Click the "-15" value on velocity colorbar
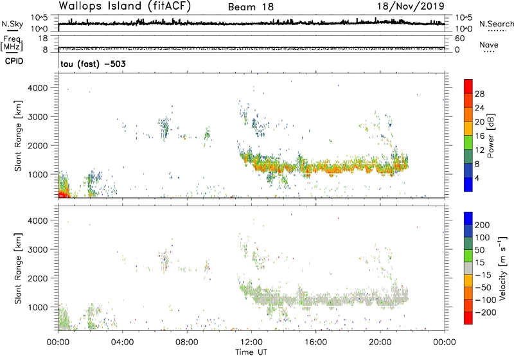Screen dimensions: 514x356 483,274
